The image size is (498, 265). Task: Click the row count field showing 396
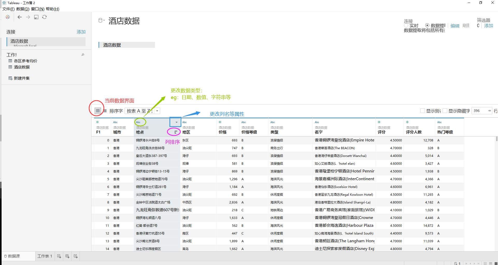click(482, 111)
